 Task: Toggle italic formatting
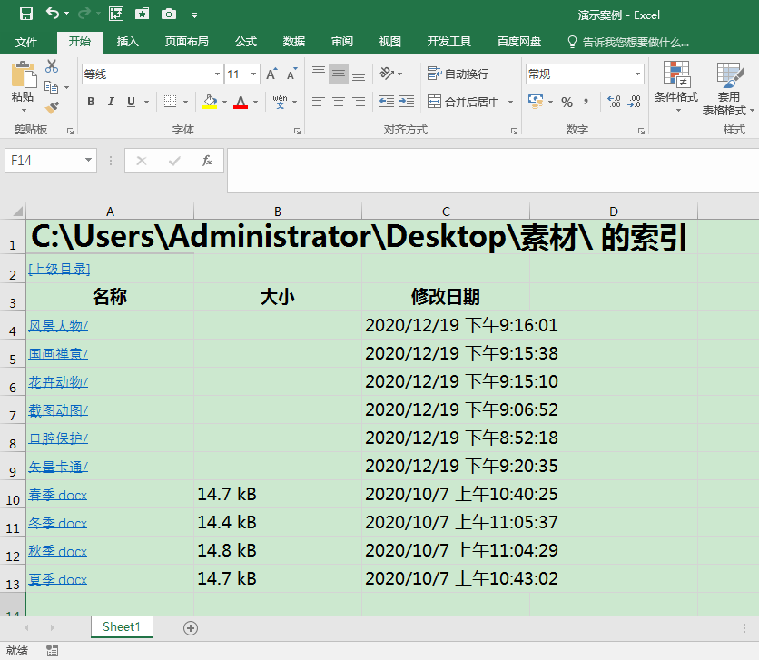111,101
